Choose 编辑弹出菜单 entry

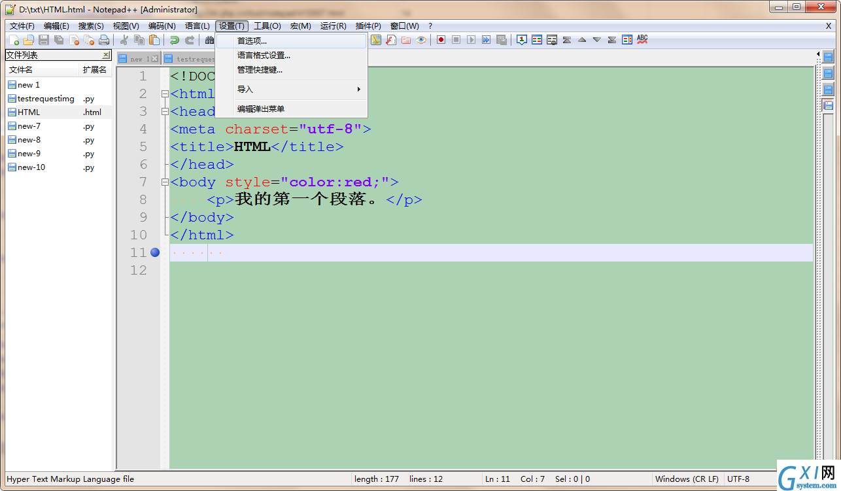coord(292,109)
